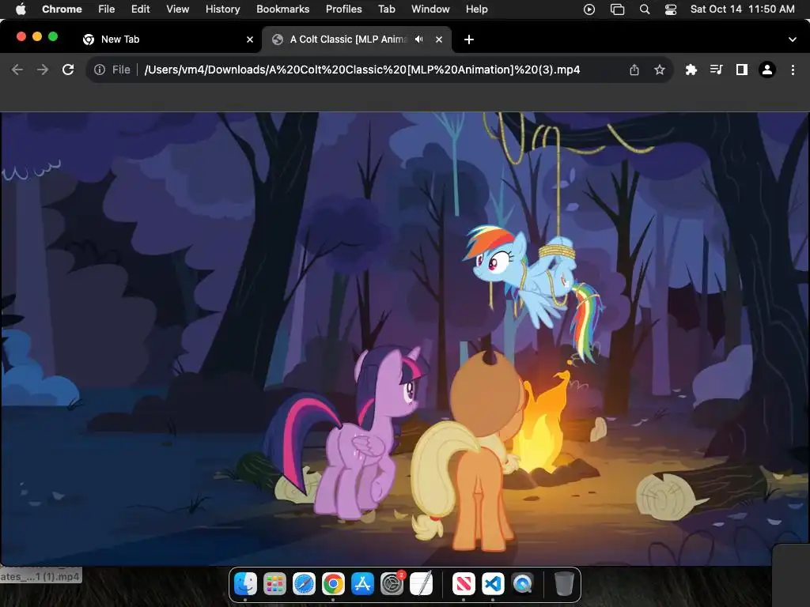Open the File menu

coord(107,9)
